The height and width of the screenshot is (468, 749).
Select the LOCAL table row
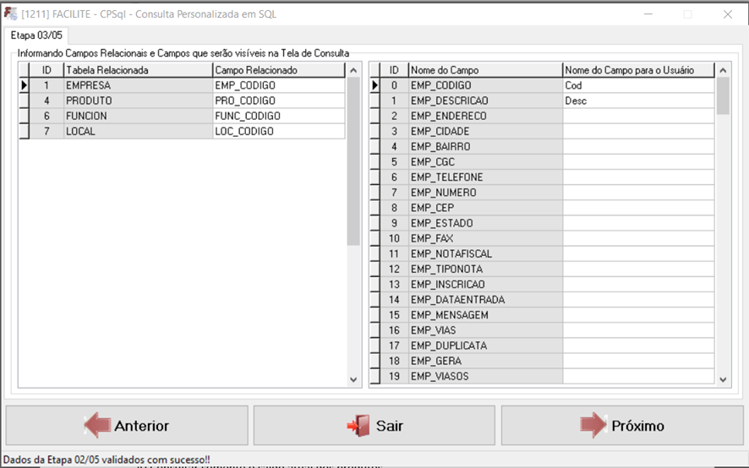point(182,131)
